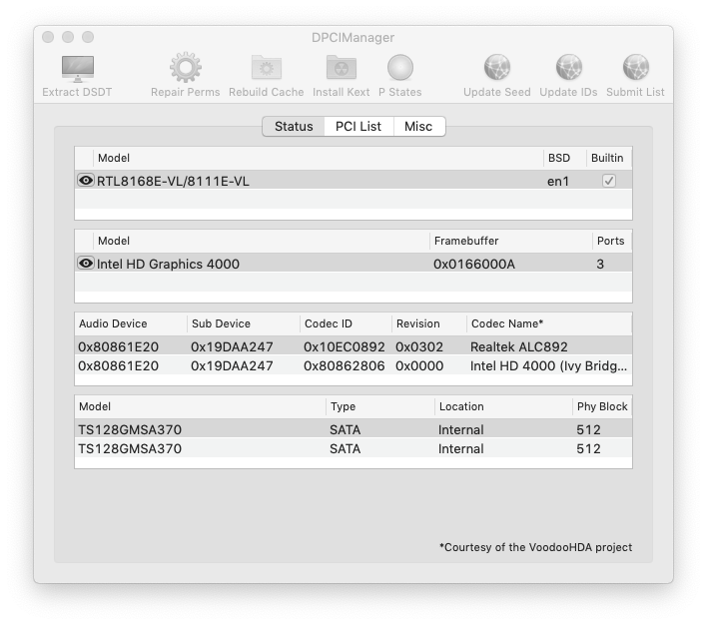The image size is (707, 625).
Task: Click the Phy Block column header
Action: tap(602, 406)
